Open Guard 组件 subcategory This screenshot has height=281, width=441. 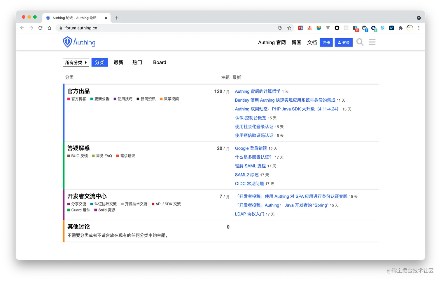79,210
